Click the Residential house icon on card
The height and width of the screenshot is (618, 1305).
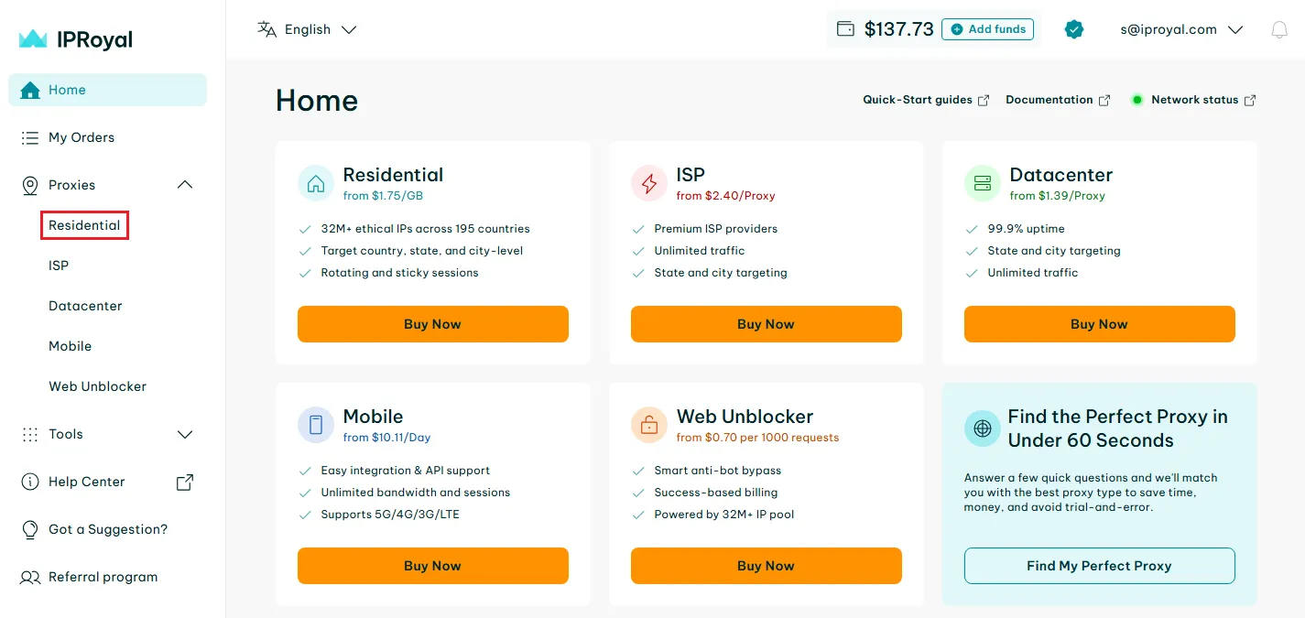click(316, 183)
